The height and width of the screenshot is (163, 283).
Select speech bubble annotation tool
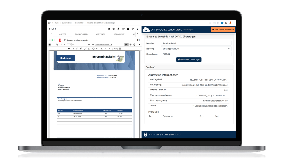[69, 49]
